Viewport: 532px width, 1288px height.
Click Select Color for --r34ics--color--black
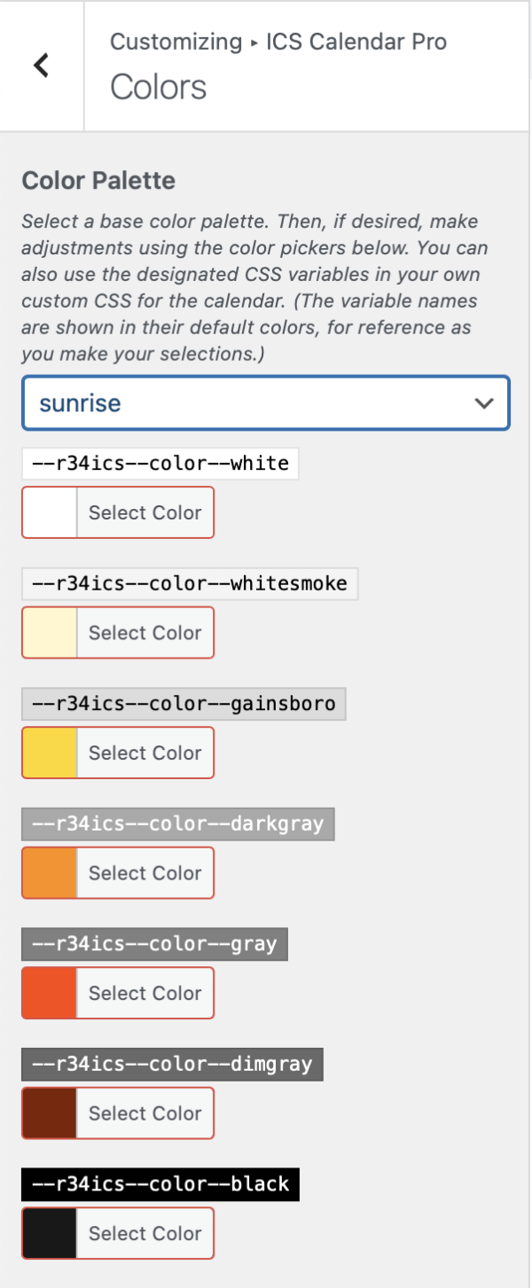pos(145,1233)
